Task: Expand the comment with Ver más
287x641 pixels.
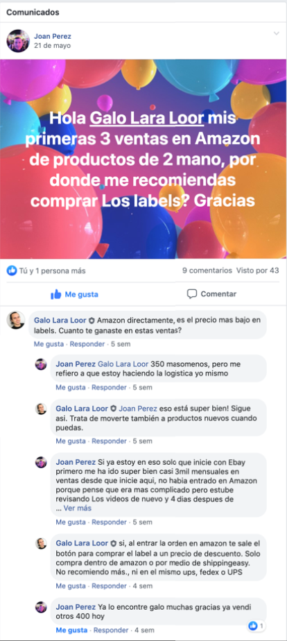Action: [78, 508]
